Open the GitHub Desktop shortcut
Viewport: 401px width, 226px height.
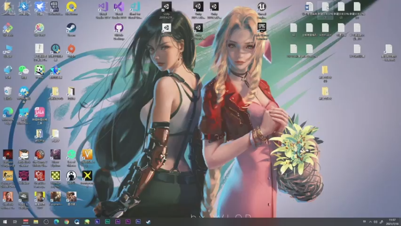pyautogui.click(x=119, y=32)
